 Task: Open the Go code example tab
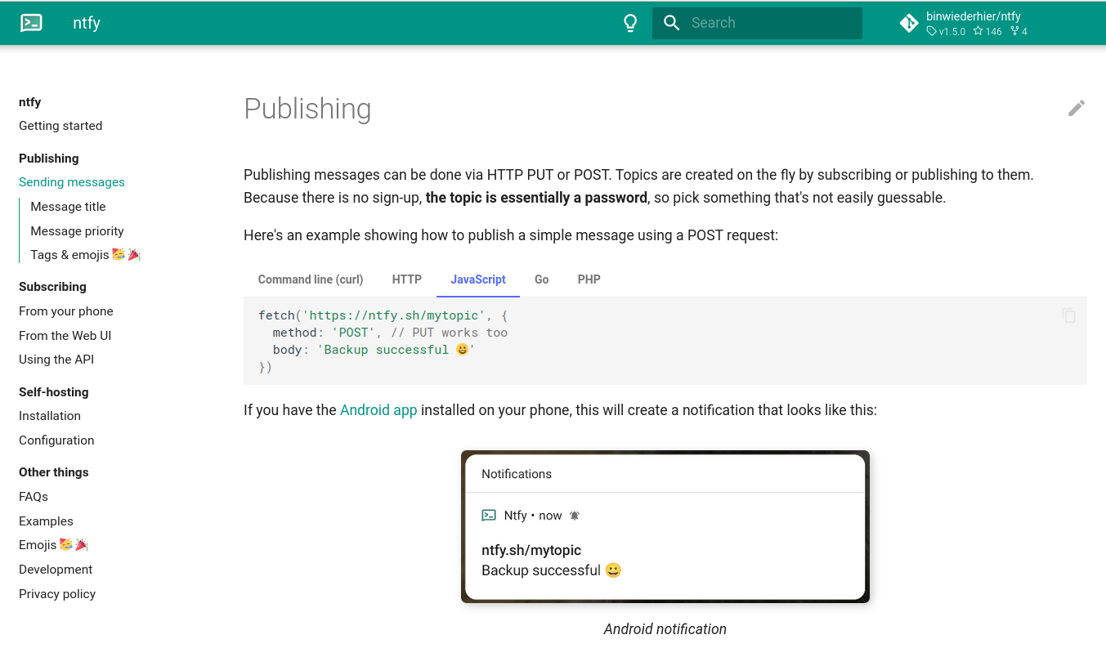tap(541, 279)
